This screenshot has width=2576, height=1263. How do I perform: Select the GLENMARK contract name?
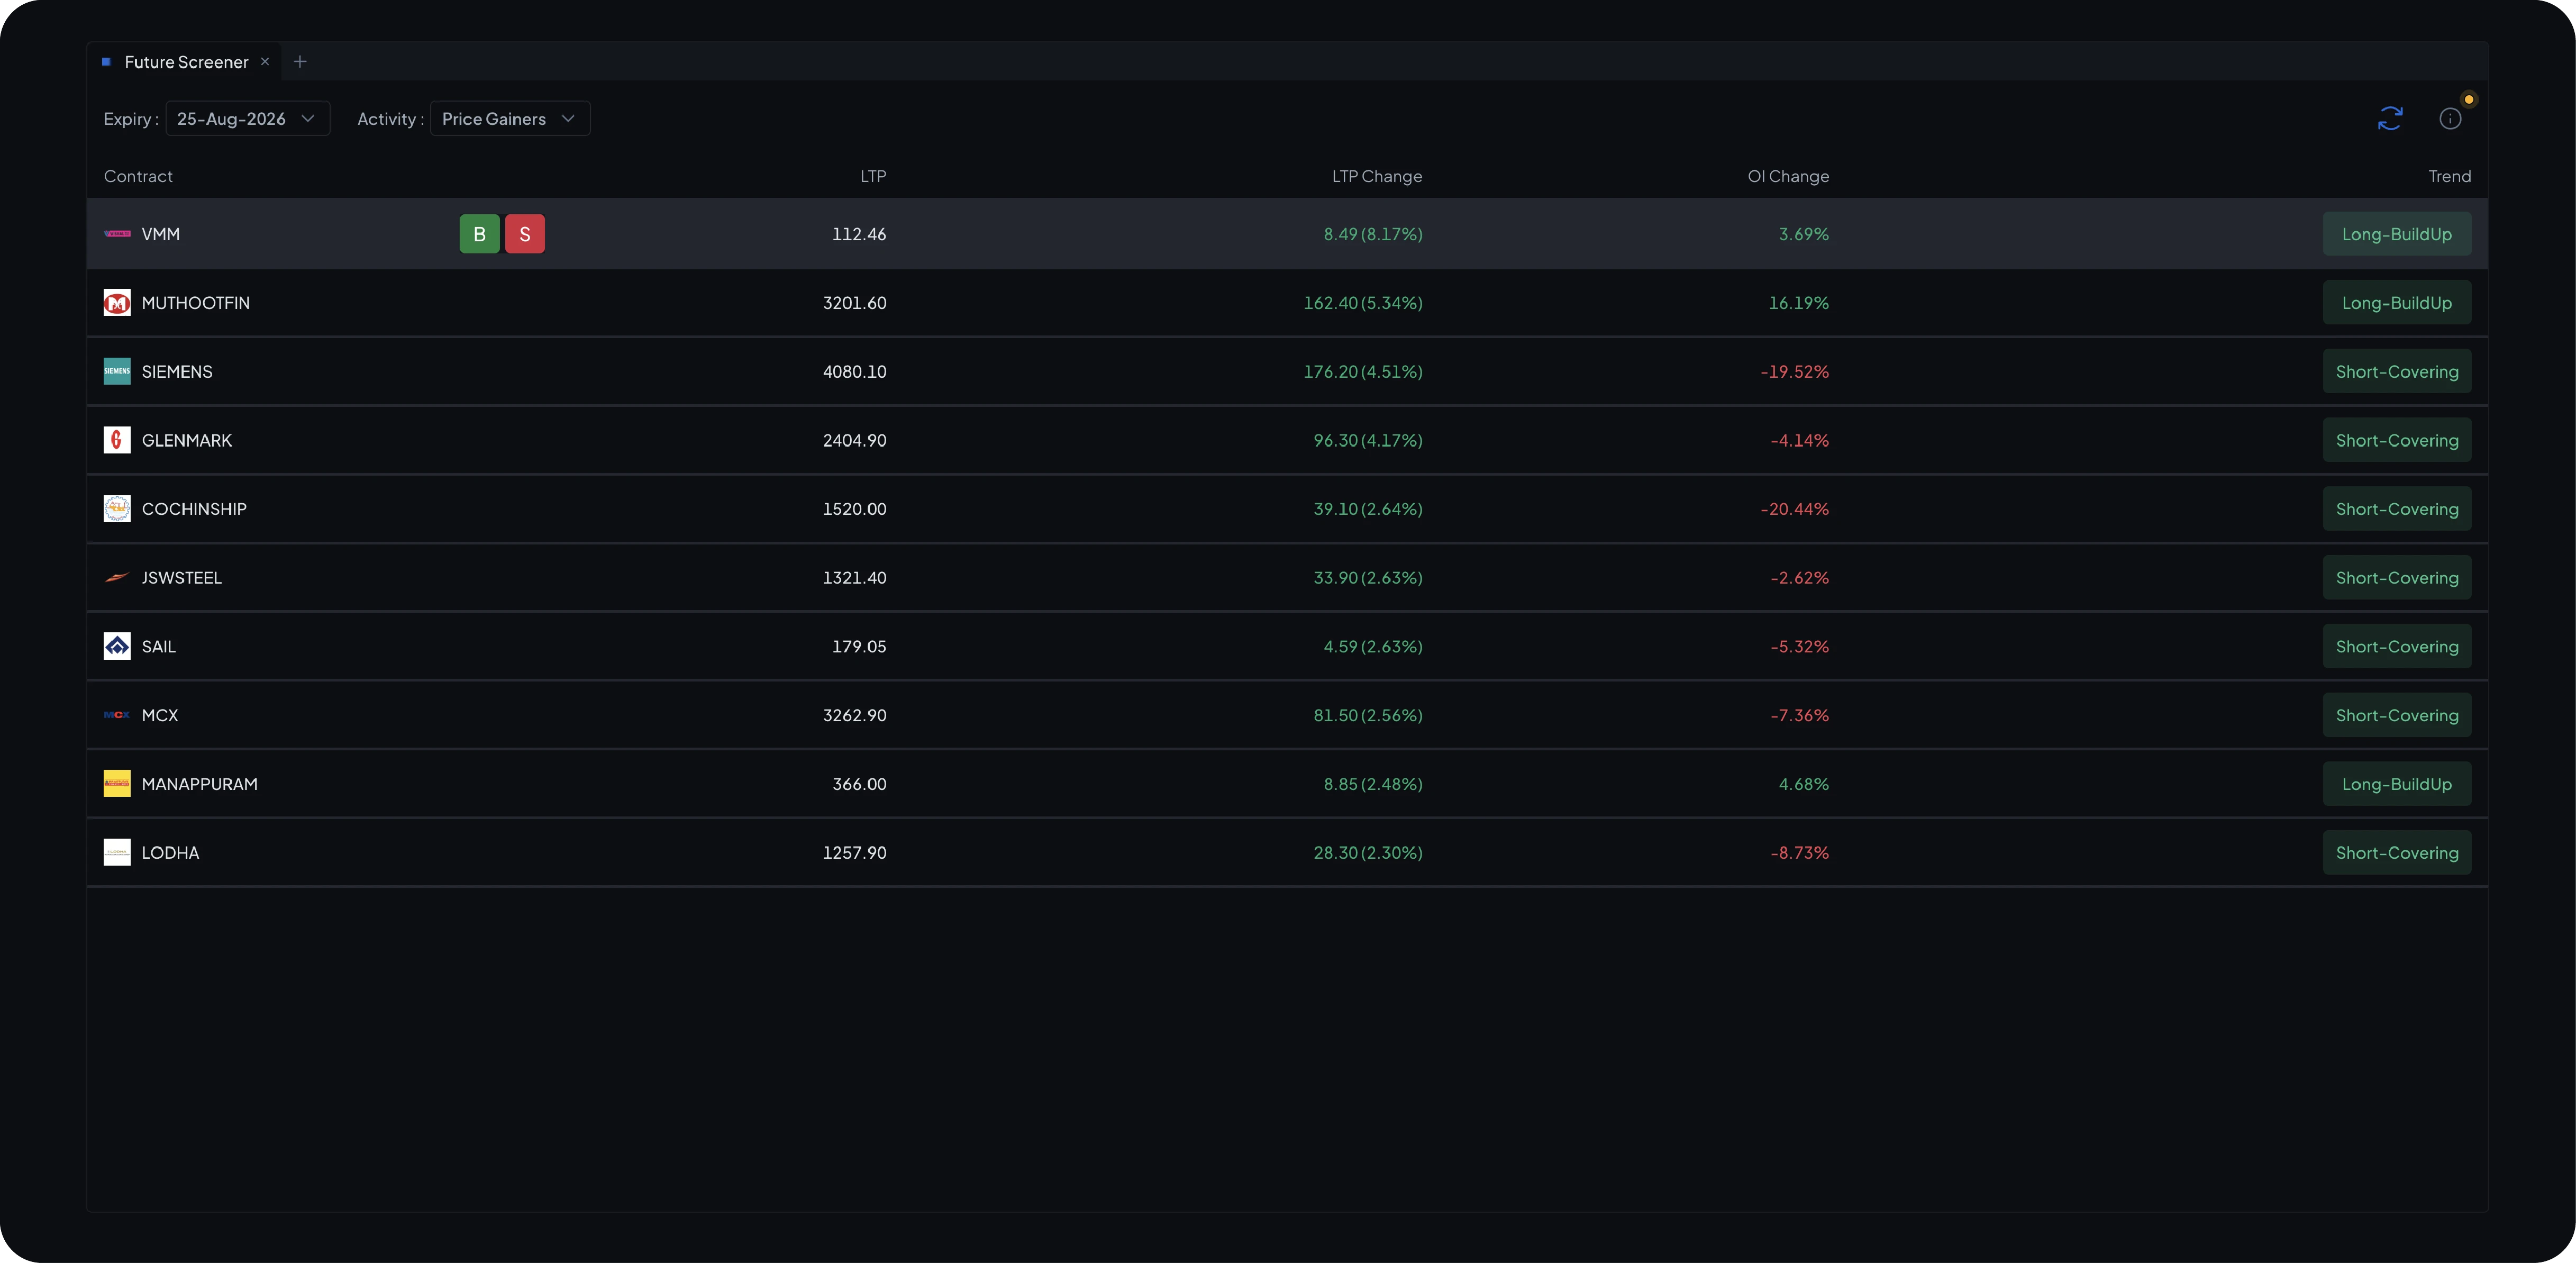[187, 440]
